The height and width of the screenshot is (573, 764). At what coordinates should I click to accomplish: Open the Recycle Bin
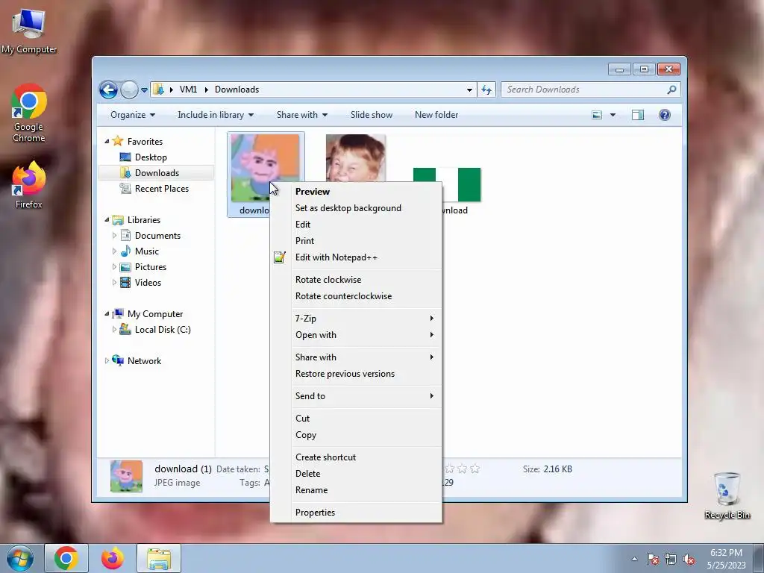(x=727, y=496)
